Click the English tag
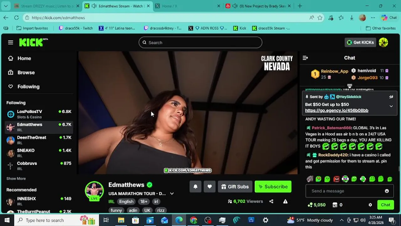The image size is (401, 226). point(126,202)
